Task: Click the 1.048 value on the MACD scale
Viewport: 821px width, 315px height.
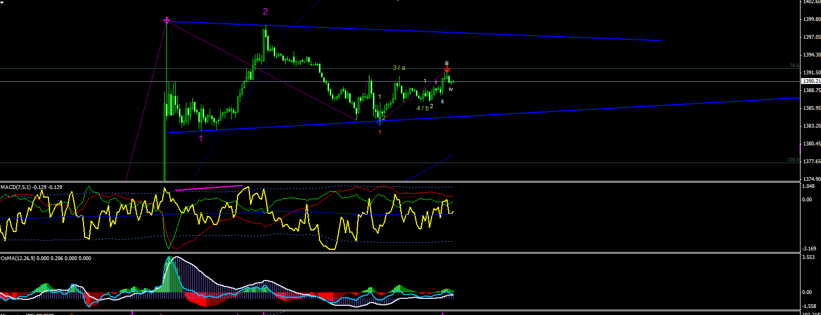Action: 809,186
